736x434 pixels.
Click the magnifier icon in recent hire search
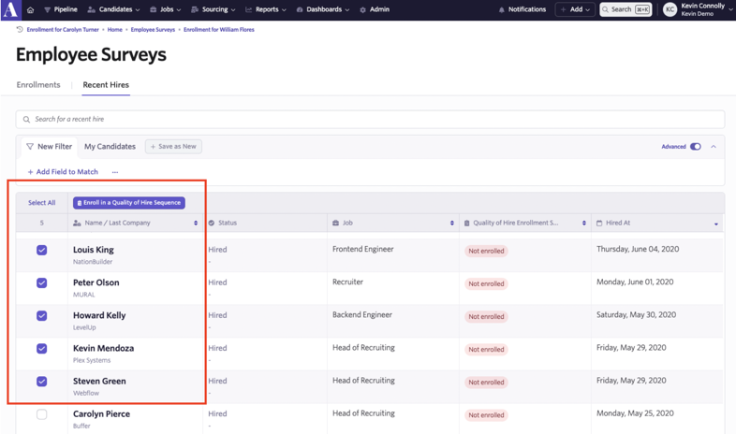click(x=27, y=120)
